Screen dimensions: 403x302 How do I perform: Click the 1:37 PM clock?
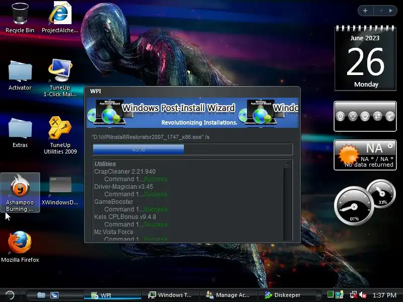tap(384, 295)
